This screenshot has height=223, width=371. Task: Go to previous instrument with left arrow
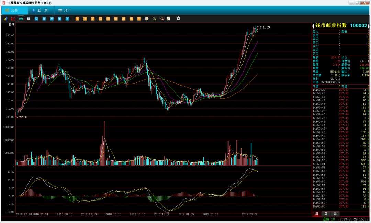[313, 26]
